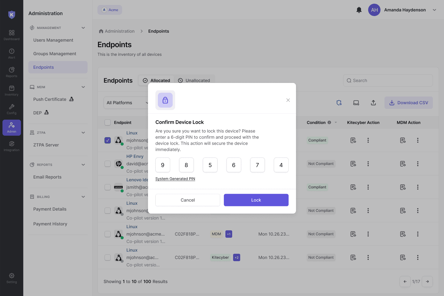The width and height of the screenshot is (444, 296).
Task: Click the System Generated PIN link
Action: point(175,179)
